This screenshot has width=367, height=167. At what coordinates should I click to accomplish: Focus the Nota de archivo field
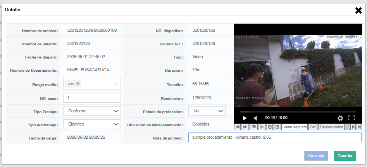pyautogui.click(x=275, y=138)
